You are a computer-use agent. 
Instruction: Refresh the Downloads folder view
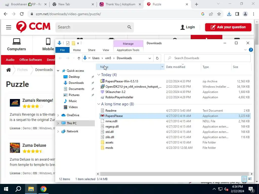(x=157, y=58)
